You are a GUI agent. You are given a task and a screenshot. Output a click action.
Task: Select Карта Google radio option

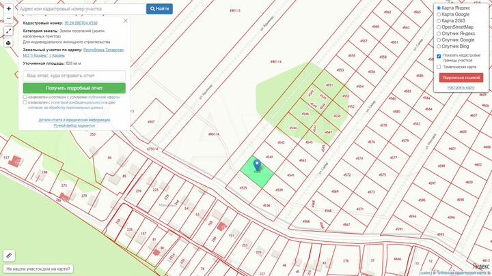click(x=439, y=14)
